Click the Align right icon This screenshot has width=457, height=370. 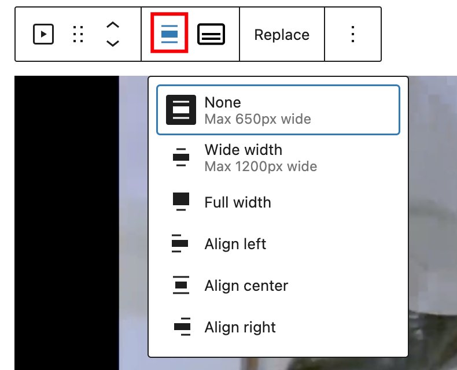coord(182,327)
